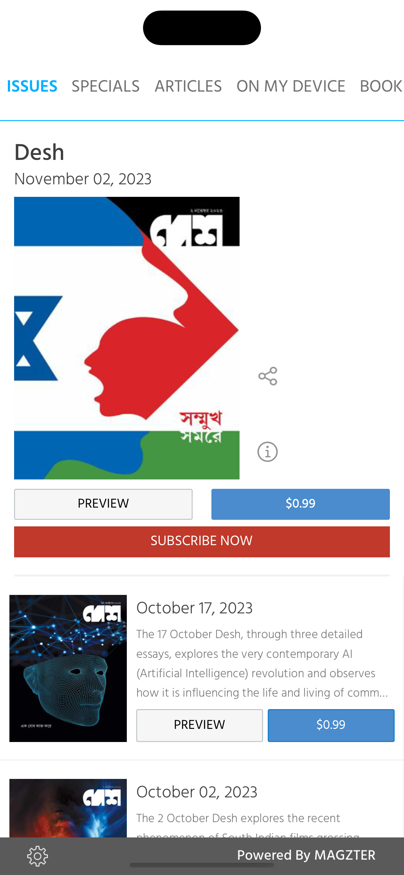Expand the October 17 issue description text
This screenshot has width=404, height=875.
pos(262,664)
